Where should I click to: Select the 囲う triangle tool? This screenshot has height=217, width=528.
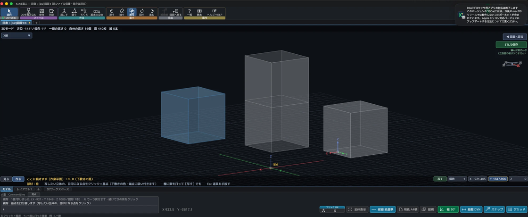tap(74, 12)
